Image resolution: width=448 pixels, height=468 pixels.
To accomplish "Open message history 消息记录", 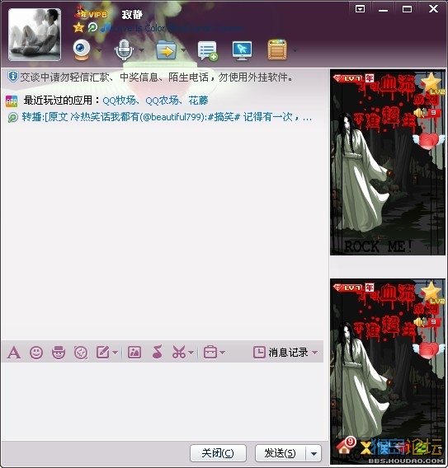I will coord(281,353).
